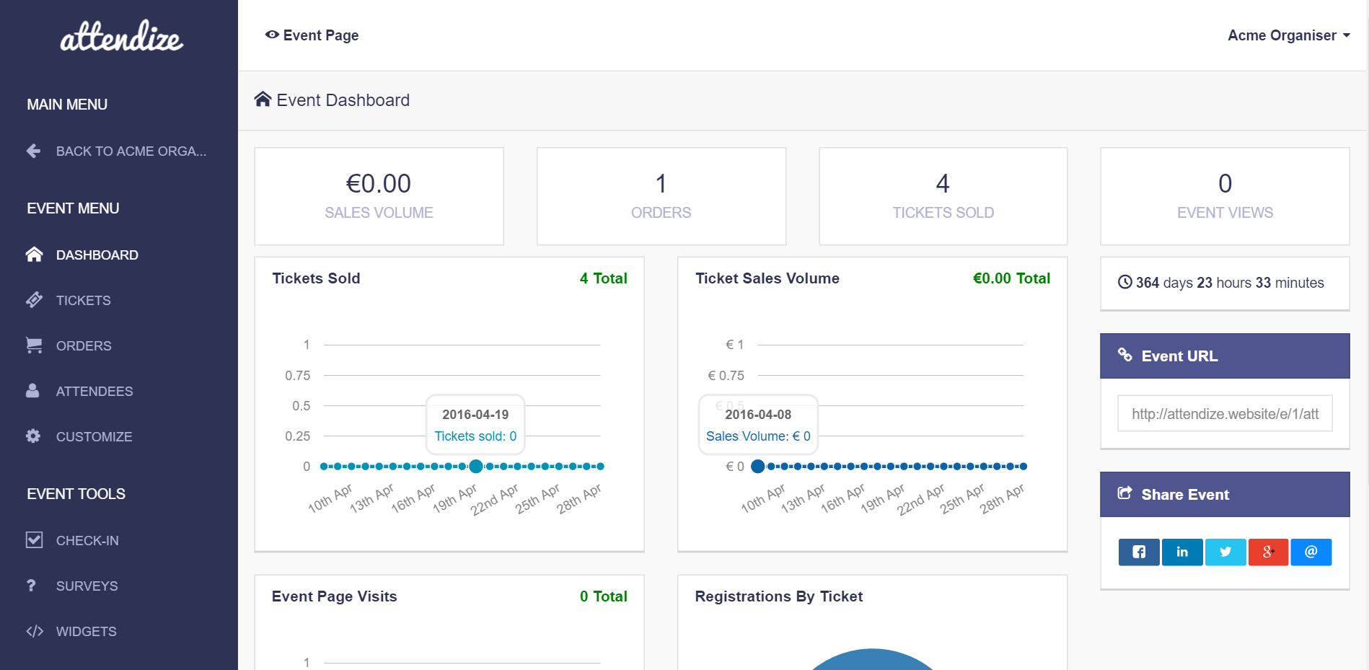Expand the Event Menu section

73,208
